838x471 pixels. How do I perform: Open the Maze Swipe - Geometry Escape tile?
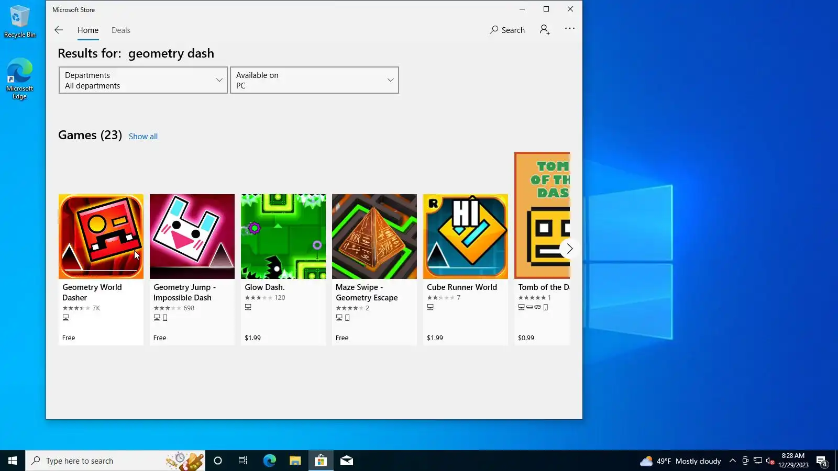tap(374, 270)
